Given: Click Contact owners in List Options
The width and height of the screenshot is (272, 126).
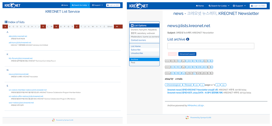Looking at the screenshot, I should click(138, 40).
